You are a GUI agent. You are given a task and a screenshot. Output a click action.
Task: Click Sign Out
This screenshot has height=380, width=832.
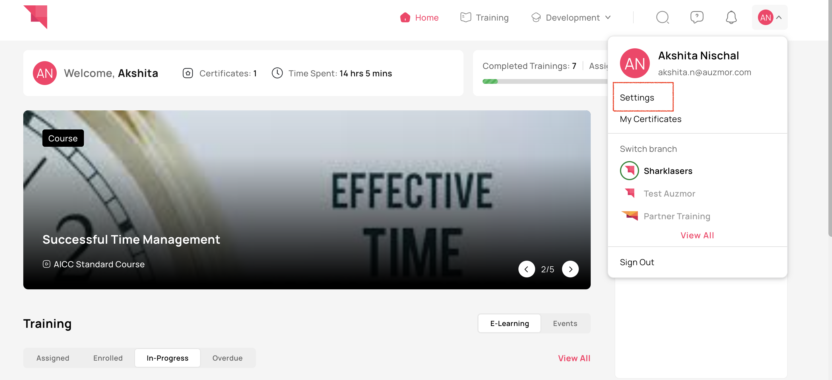tap(637, 262)
